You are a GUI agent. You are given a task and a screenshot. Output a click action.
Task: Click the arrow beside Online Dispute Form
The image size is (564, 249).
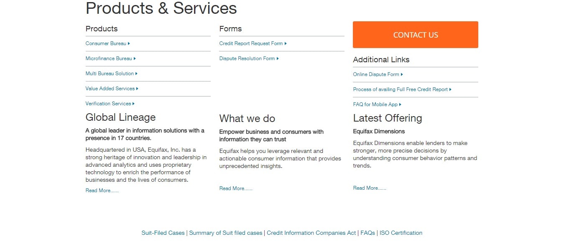click(402, 74)
